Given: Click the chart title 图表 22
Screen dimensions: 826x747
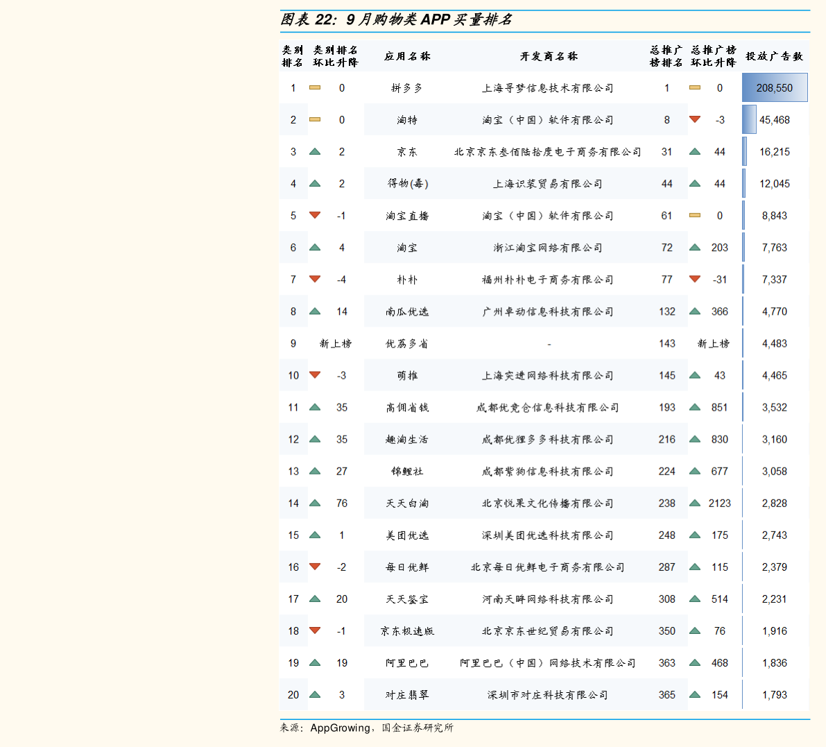Looking at the screenshot, I should click(x=396, y=19).
